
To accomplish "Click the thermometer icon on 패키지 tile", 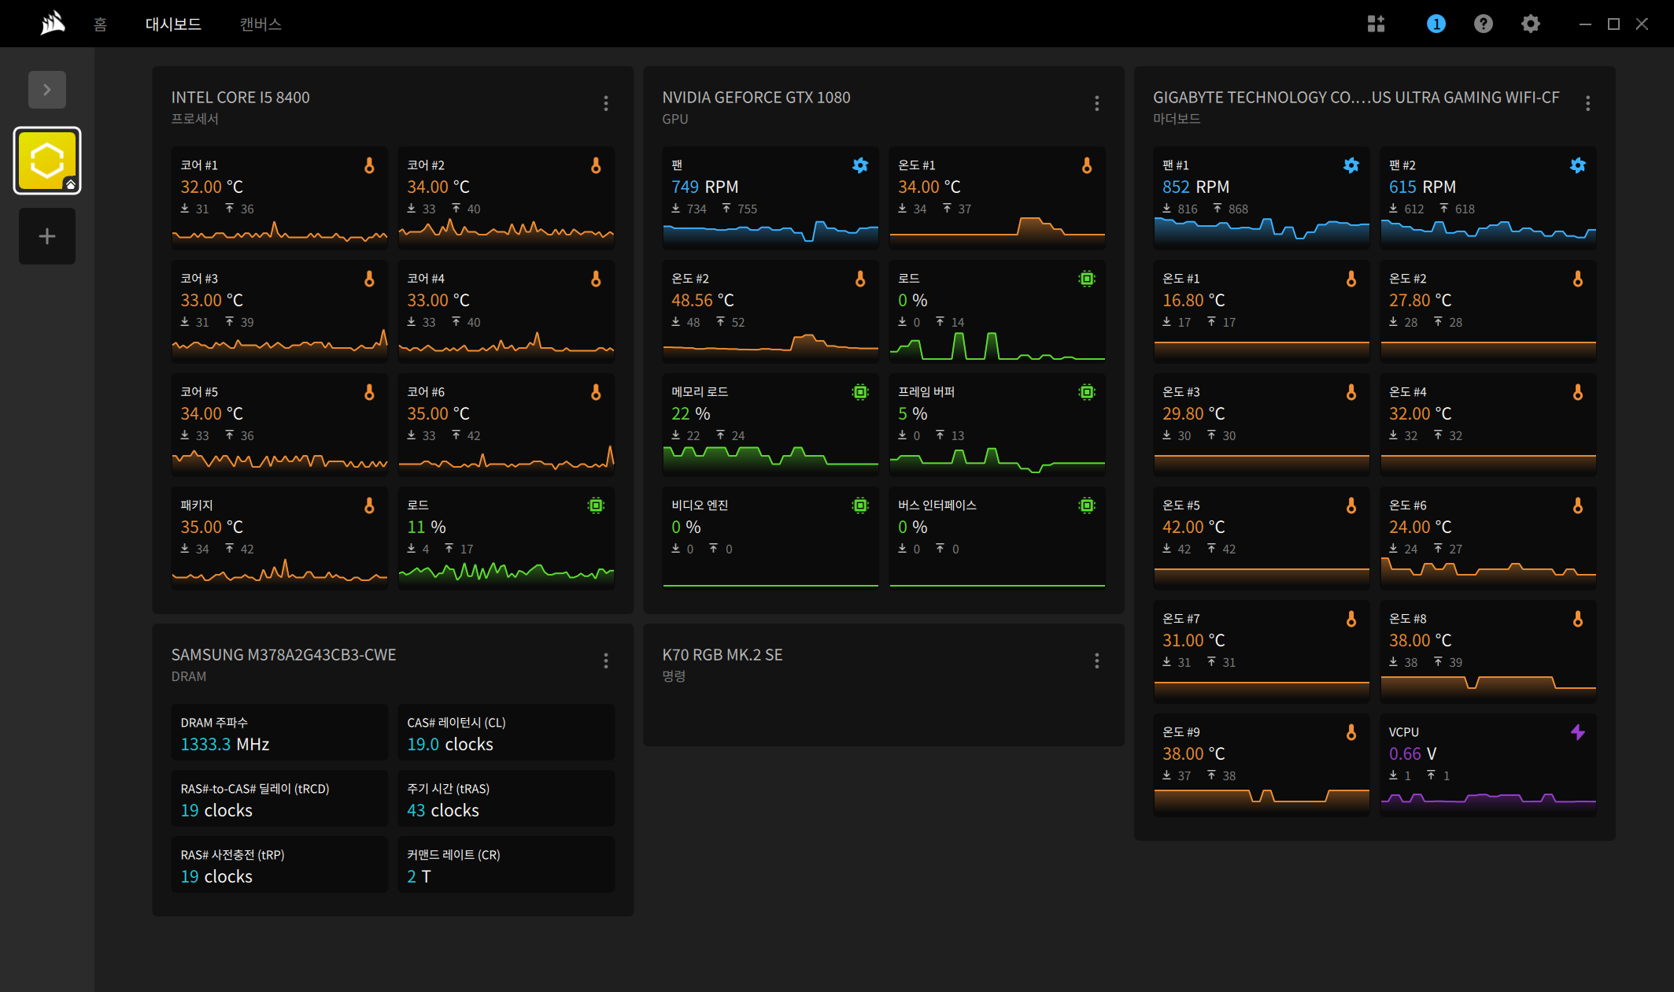I will pos(369,505).
